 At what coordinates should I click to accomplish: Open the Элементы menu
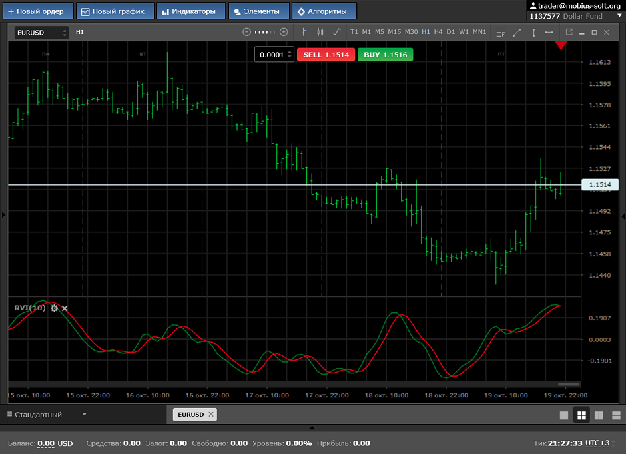tap(258, 11)
